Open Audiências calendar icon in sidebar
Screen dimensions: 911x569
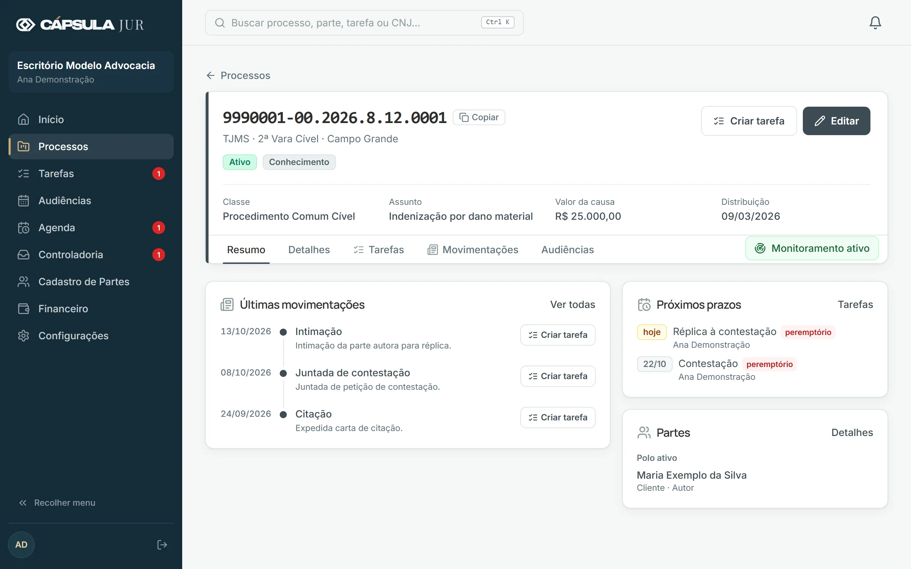(23, 201)
